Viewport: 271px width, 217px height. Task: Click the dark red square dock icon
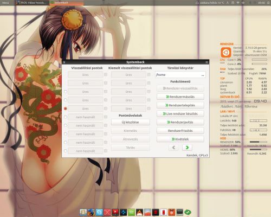click(x=156, y=212)
